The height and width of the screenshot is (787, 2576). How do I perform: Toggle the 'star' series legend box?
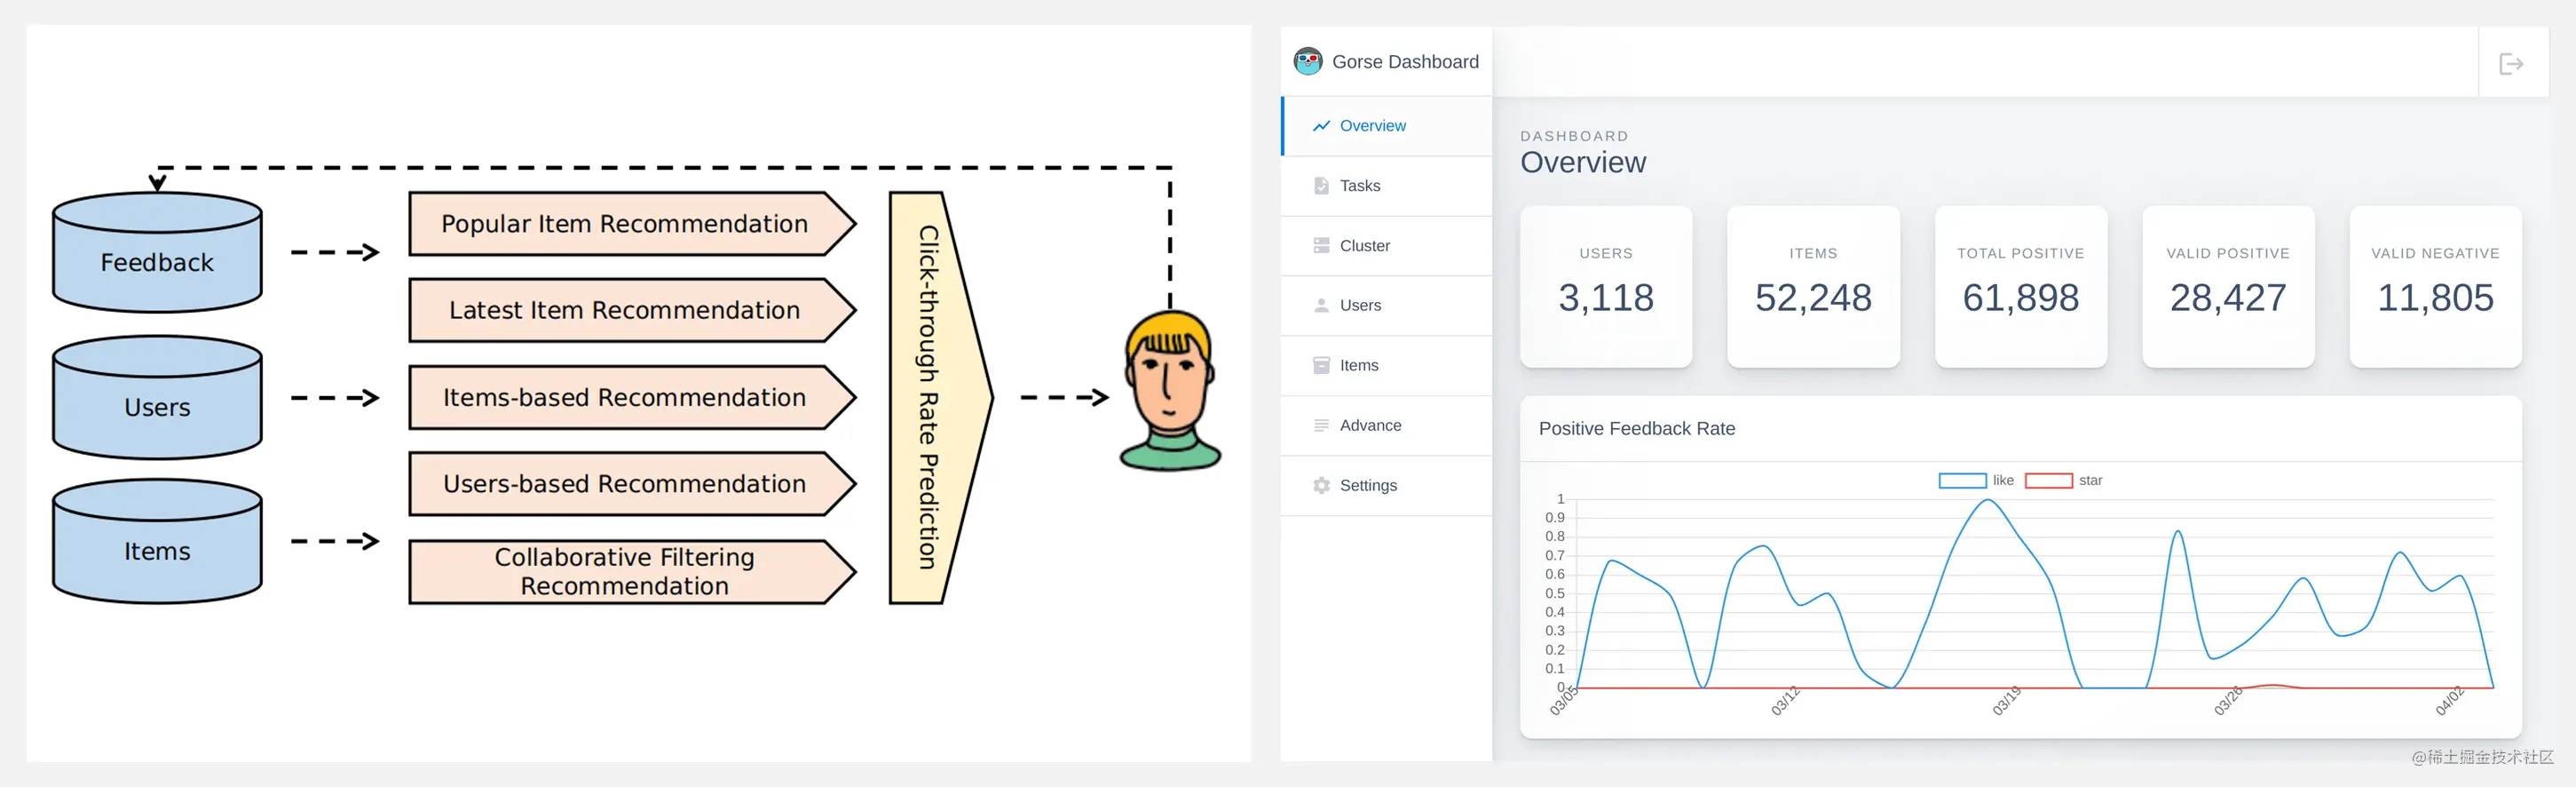(2048, 481)
